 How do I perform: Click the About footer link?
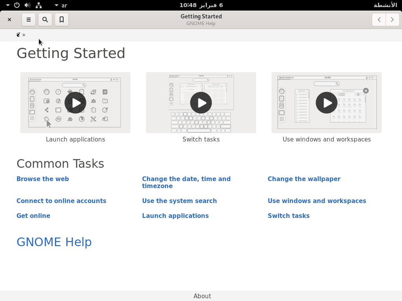pyautogui.click(x=202, y=296)
